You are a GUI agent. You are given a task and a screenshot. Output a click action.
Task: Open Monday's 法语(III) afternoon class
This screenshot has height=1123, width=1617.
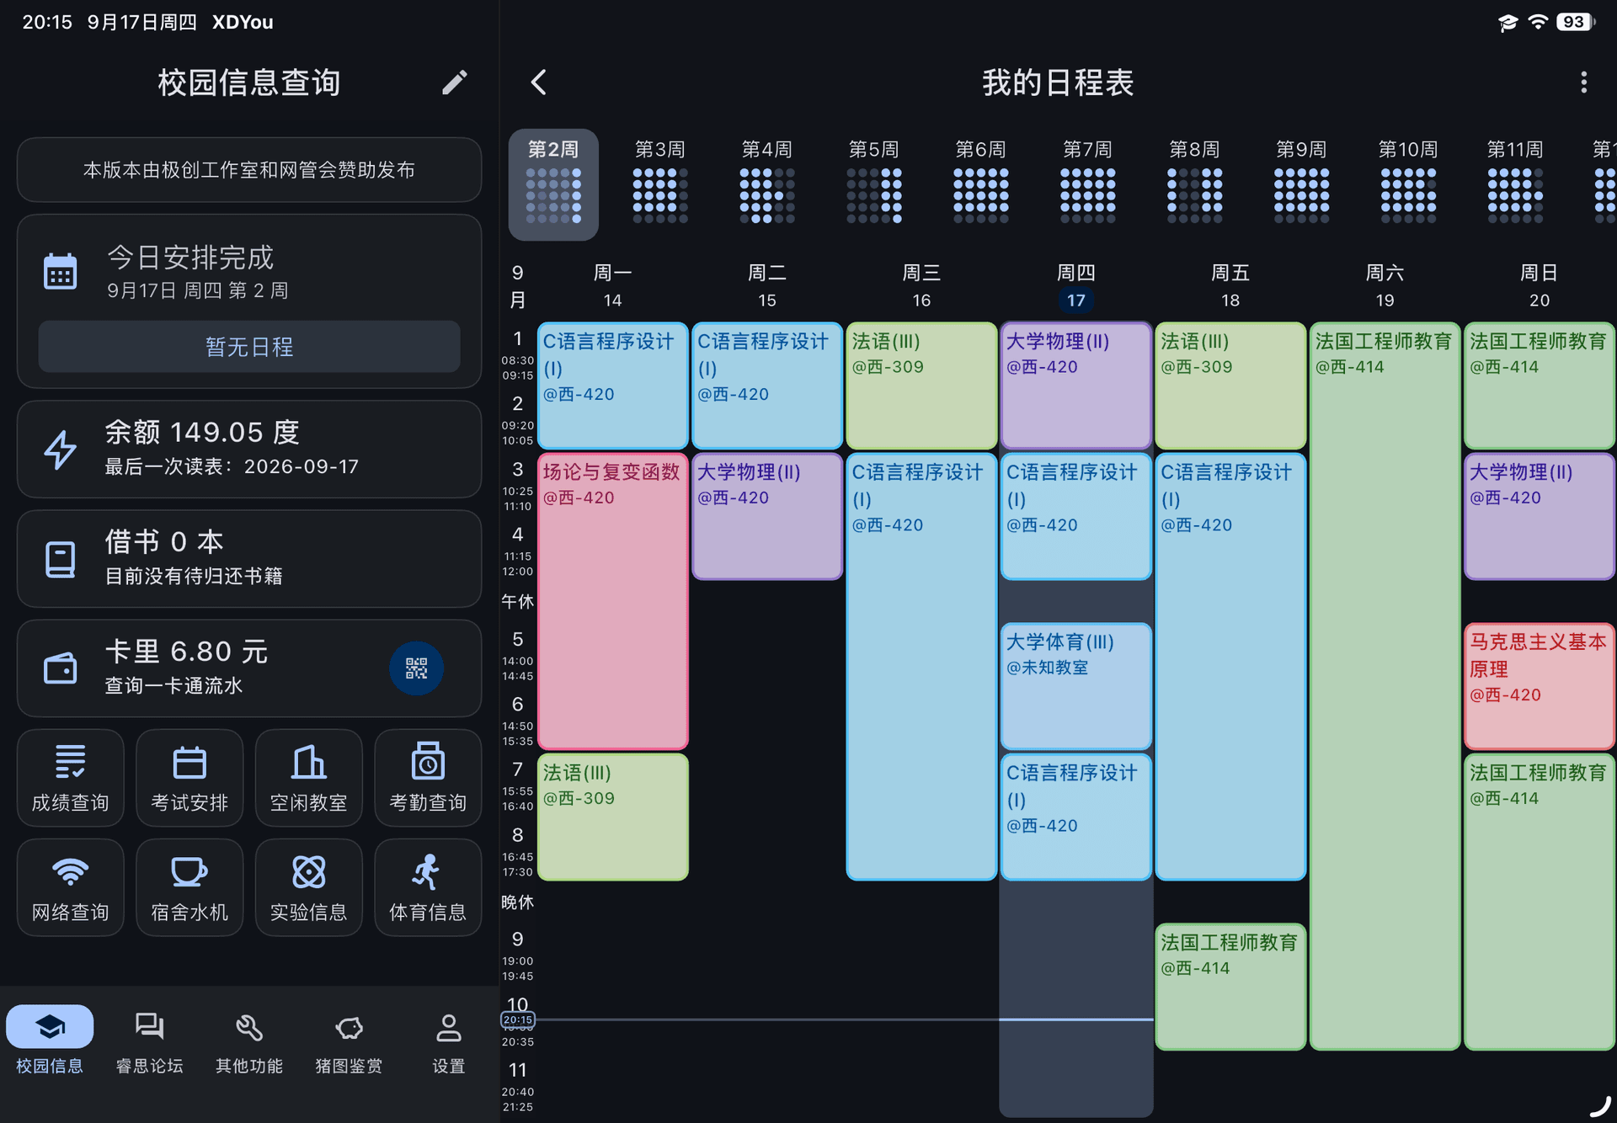point(613,817)
